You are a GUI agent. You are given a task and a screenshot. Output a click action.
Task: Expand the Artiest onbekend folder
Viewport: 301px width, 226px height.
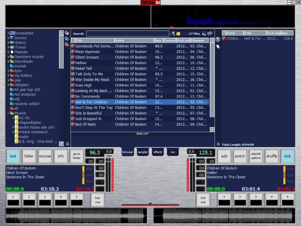13,132
